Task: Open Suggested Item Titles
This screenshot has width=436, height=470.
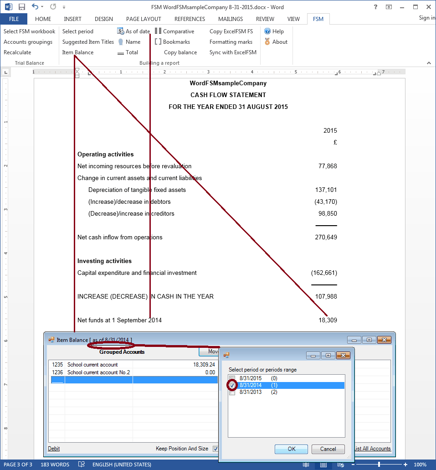Action: (88, 42)
